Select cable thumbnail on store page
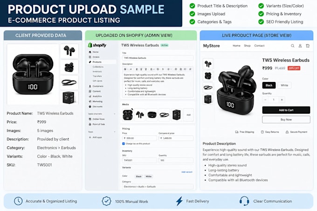This screenshot has width=317, height=211. click(208, 88)
